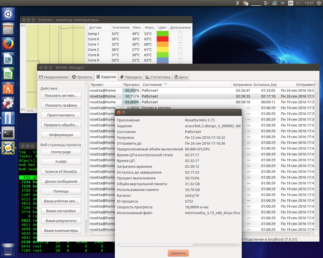
Task: Switch to the Статистика tab
Action: pyautogui.click(x=158, y=77)
